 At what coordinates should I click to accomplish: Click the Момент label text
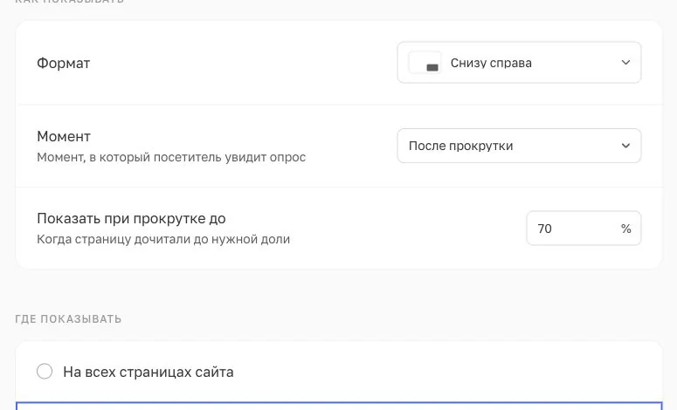click(64, 136)
